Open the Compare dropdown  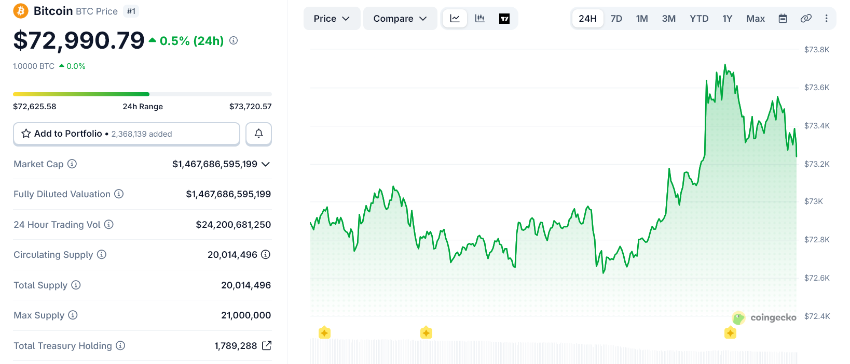coord(400,19)
